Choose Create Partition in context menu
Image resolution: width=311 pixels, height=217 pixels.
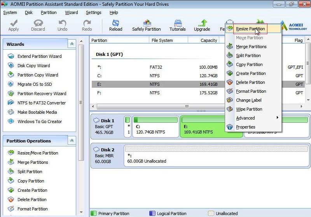tap(253, 73)
